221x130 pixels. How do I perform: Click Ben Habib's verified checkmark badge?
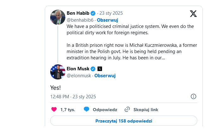93,13
